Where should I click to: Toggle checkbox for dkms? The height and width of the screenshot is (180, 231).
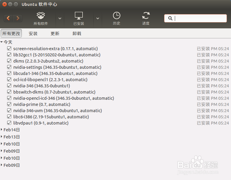9,61
